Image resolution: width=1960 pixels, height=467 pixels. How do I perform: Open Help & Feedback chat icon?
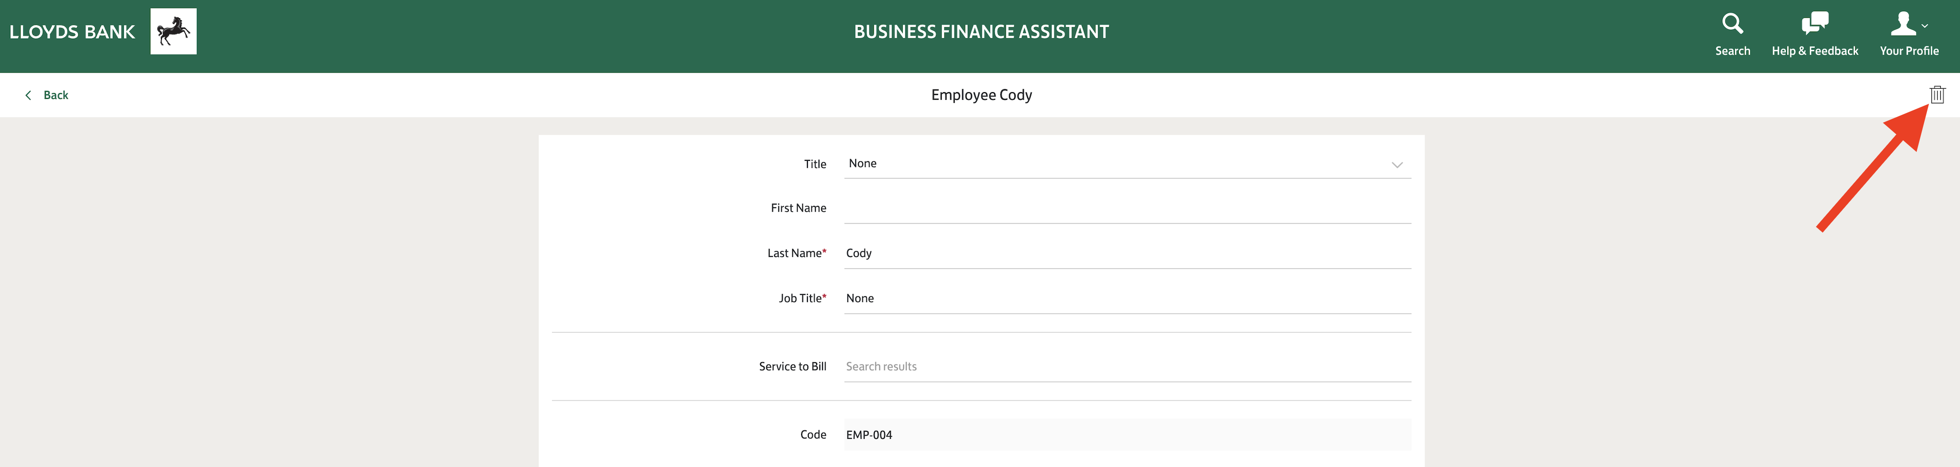(x=1815, y=24)
